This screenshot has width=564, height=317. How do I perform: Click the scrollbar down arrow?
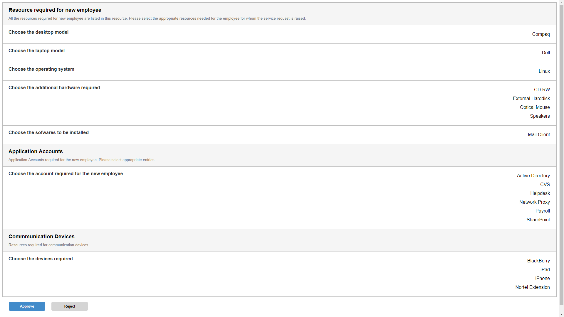[561, 314]
